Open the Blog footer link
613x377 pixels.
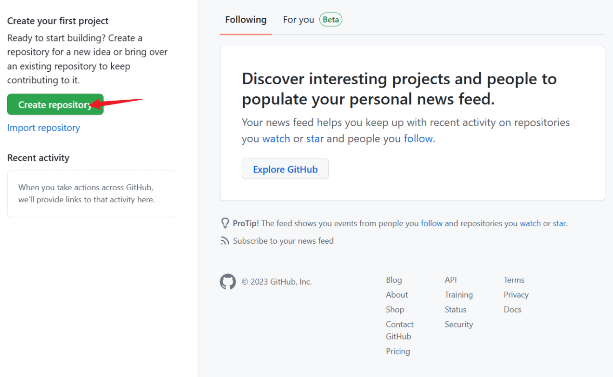(393, 280)
